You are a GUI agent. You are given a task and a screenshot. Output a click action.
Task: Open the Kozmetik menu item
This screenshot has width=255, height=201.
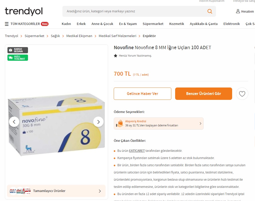point(176,24)
